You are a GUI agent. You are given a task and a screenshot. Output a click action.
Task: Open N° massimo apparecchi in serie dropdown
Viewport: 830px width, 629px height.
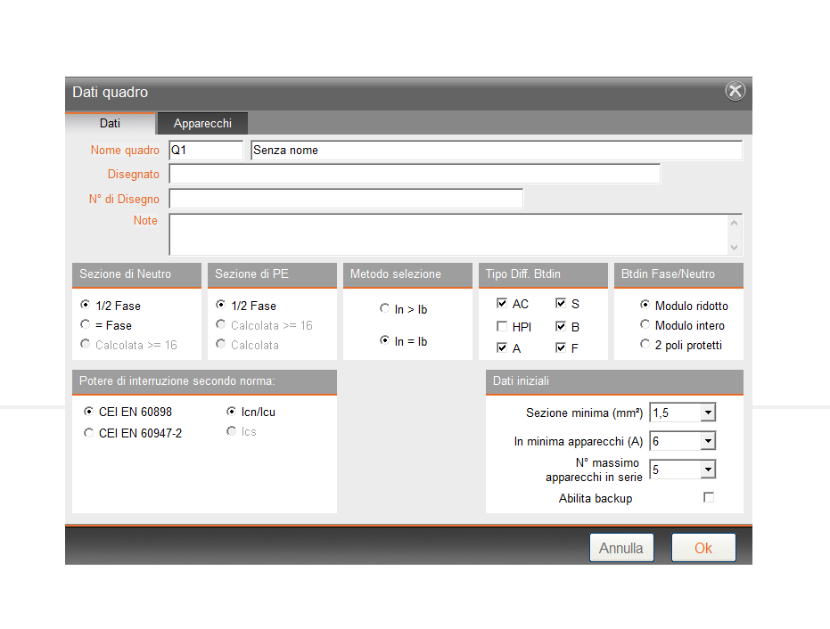click(708, 470)
